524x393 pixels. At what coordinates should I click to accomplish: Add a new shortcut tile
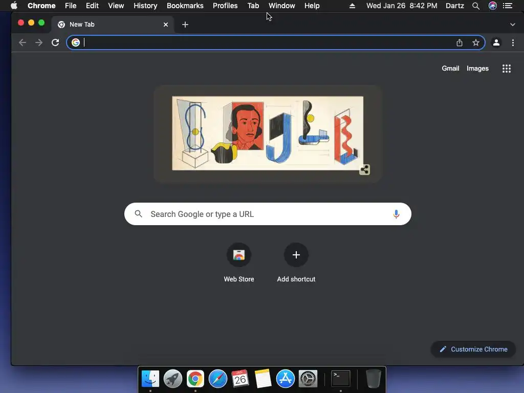point(296,263)
